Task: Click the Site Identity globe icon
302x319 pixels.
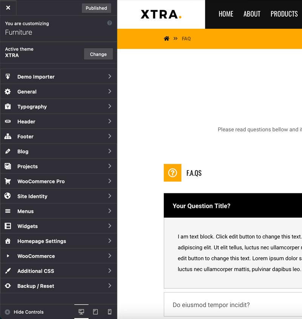Action: pos(8,196)
